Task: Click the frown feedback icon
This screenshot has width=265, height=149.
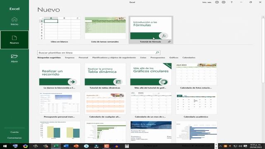Action: click(224, 2)
